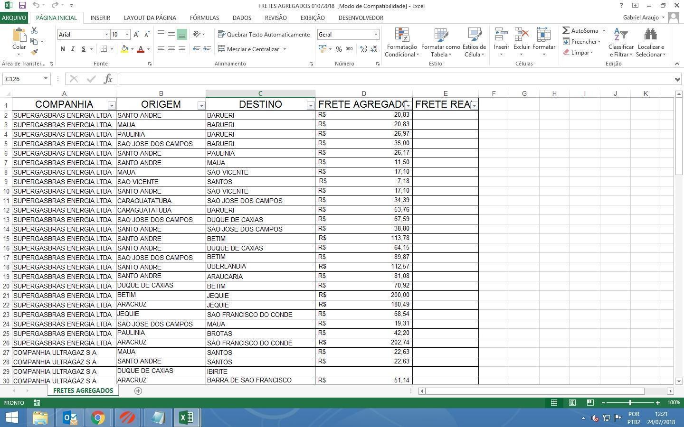Switch to the EXIBIÇÃO ribbon tab
Viewport: 684px width, 427px height.
[x=313, y=18]
